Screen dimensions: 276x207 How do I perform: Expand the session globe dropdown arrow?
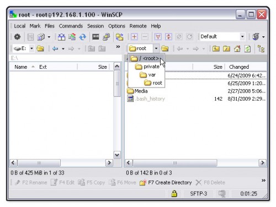tap(263, 37)
